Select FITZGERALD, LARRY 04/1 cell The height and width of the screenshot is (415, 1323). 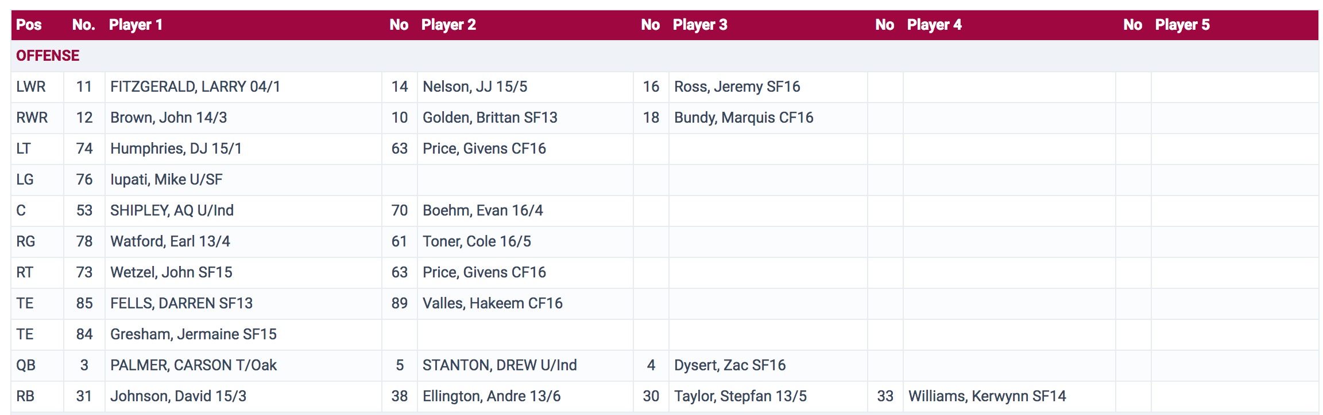tap(195, 87)
